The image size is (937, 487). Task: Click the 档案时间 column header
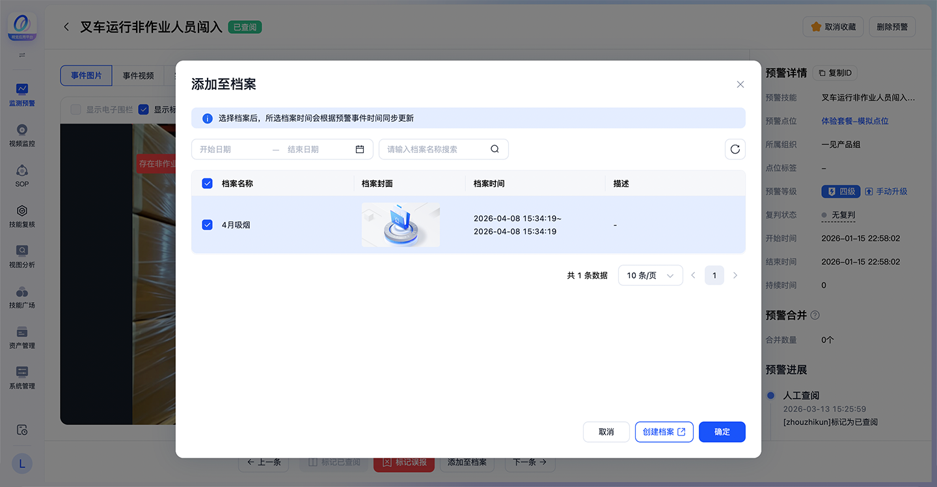pos(489,184)
